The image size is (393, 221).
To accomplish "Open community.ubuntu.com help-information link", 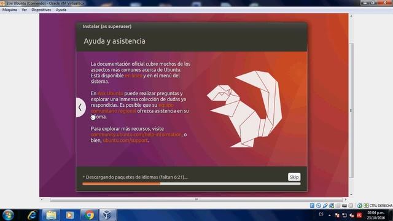I will coord(136,134).
